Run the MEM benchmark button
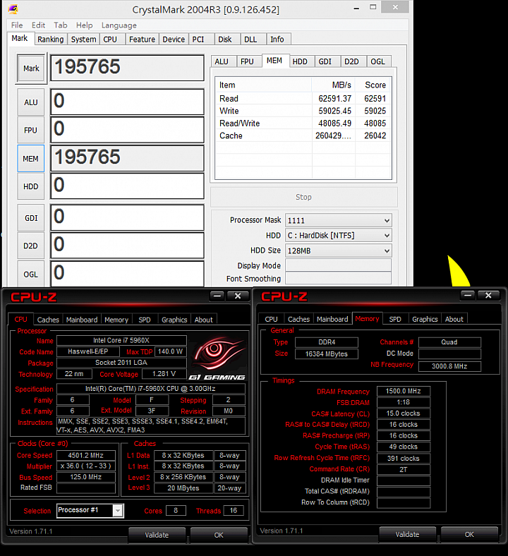This screenshot has width=508, height=556. pyautogui.click(x=31, y=159)
